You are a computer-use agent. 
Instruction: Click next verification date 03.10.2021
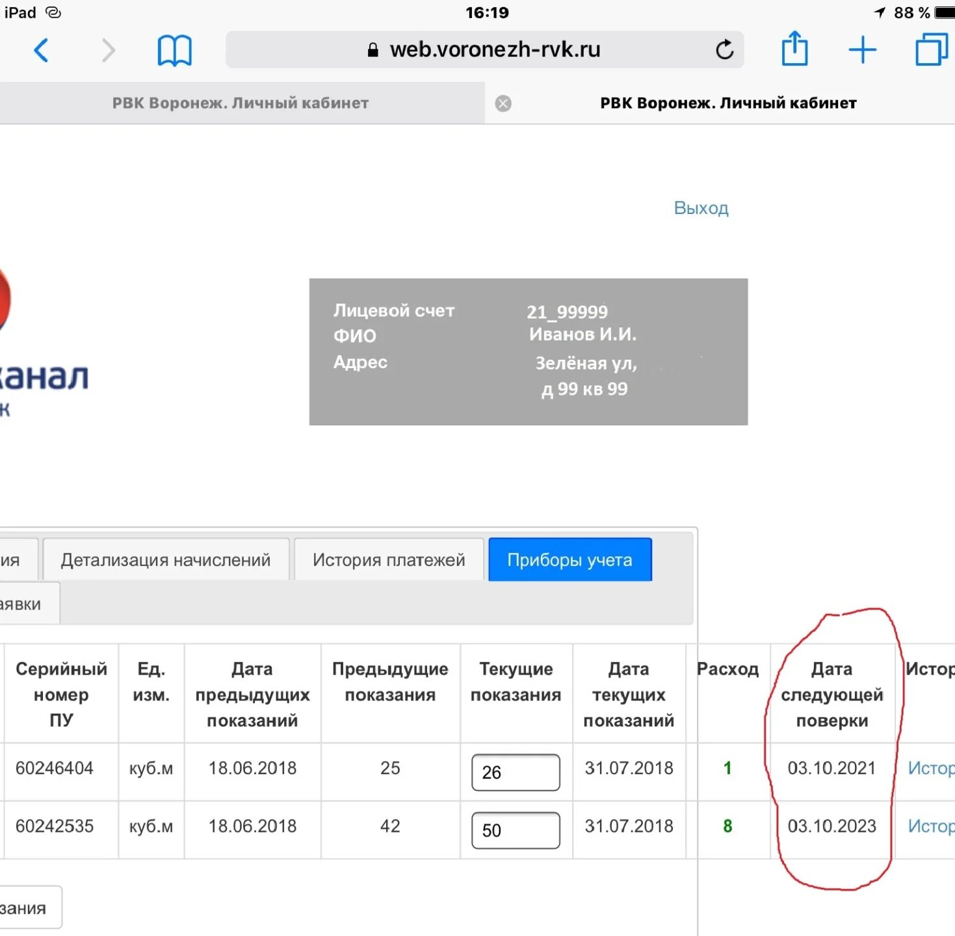[x=831, y=768]
